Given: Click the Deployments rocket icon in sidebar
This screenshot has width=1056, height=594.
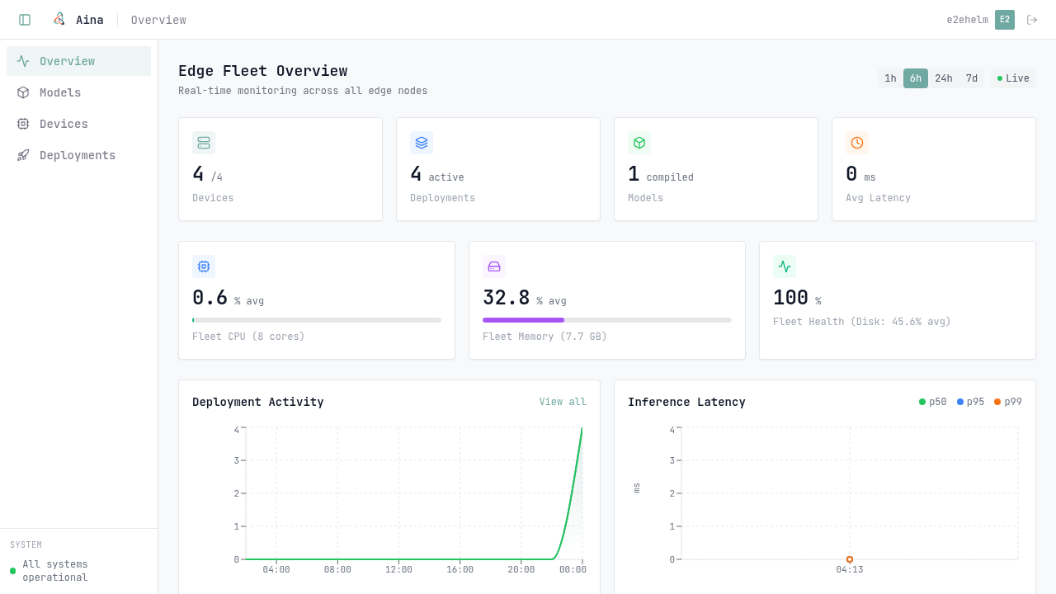Looking at the screenshot, I should point(23,155).
